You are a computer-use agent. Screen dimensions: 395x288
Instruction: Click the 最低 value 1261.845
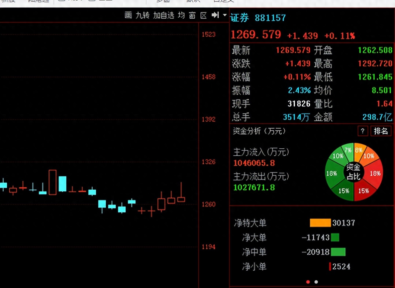[375, 77]
